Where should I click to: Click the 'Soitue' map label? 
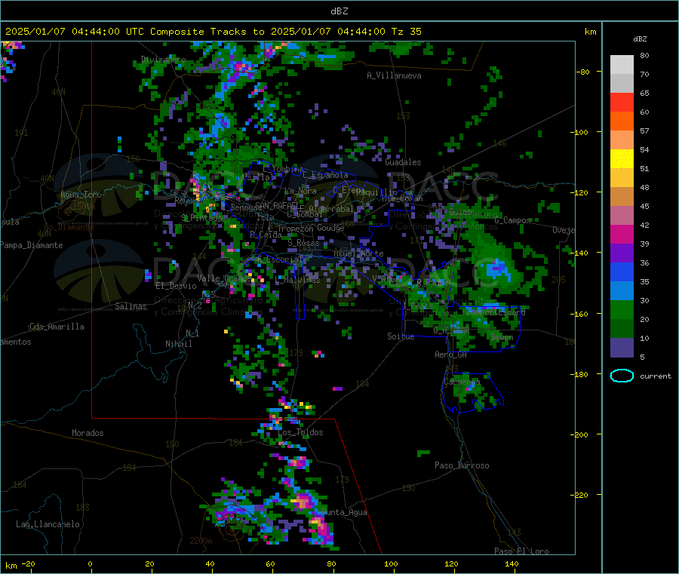[401, 336]
